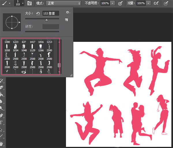Toggle pressure for opacity button
The height and width of the screenshot is (148, 173).
(120, 3)
